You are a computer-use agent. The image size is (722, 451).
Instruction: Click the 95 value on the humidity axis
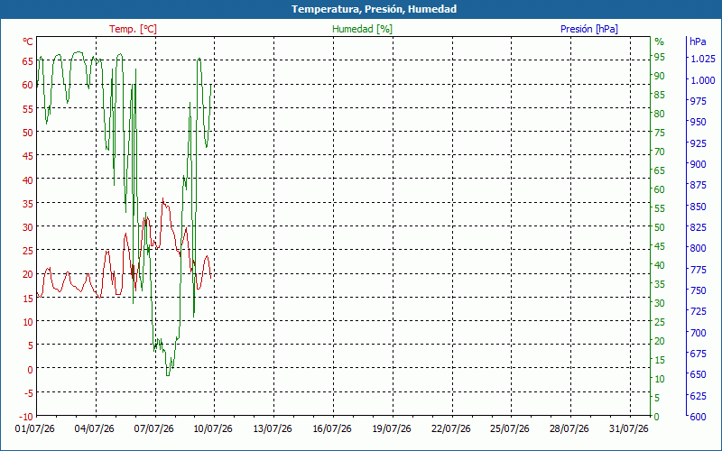coord(660,57)
